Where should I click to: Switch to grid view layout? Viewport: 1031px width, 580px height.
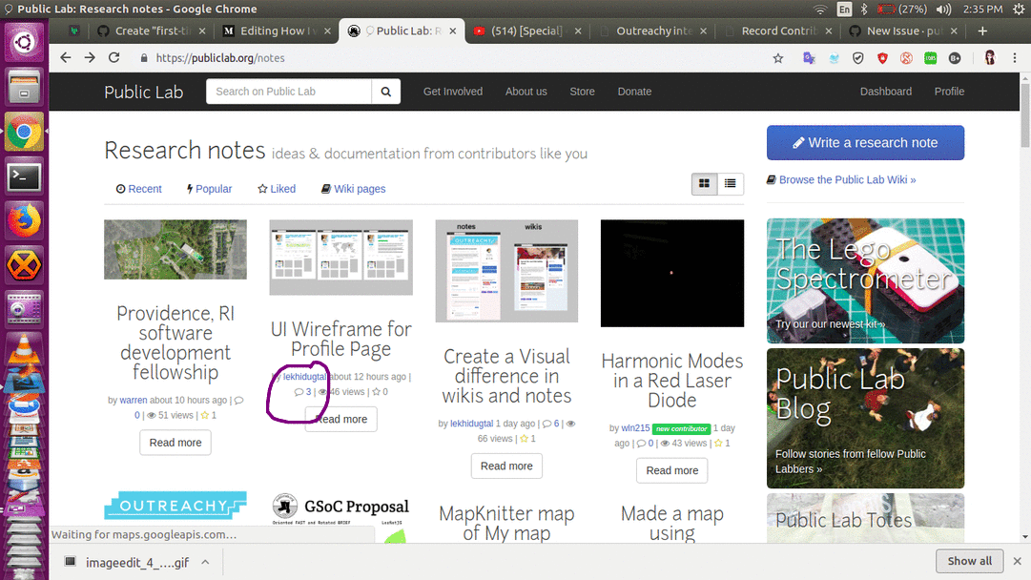pyautogui.click(x=704, y=183)
